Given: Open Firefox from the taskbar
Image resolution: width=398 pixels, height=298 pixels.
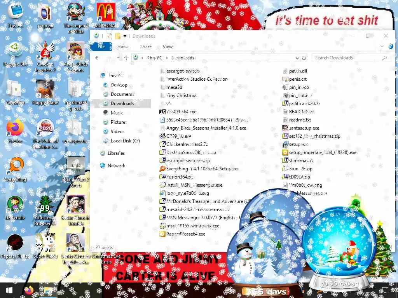Looking at the screenshot, I should [x=29, y=290].
